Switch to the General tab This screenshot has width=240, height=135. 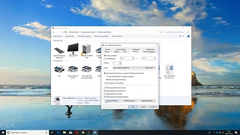point(106,52)
